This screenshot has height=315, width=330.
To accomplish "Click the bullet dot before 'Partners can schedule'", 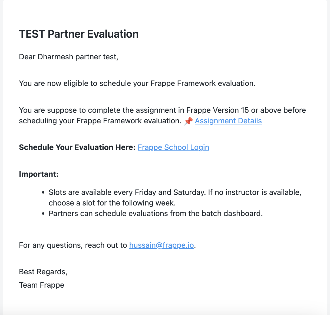I will click(x=43, y=214).
